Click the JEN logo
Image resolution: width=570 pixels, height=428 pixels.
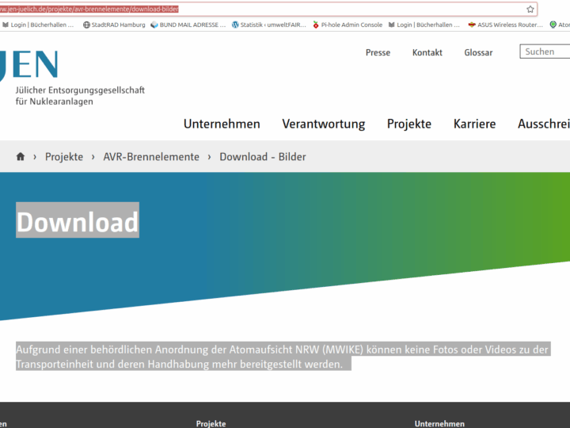(29, 66)
